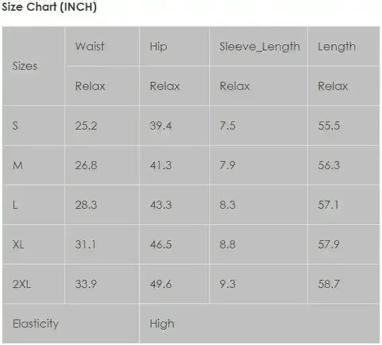Image resolution: width=382 pixels, height=345 pixels.
Task: Click hip value 41.3 for size M
Action: (161, 166)
